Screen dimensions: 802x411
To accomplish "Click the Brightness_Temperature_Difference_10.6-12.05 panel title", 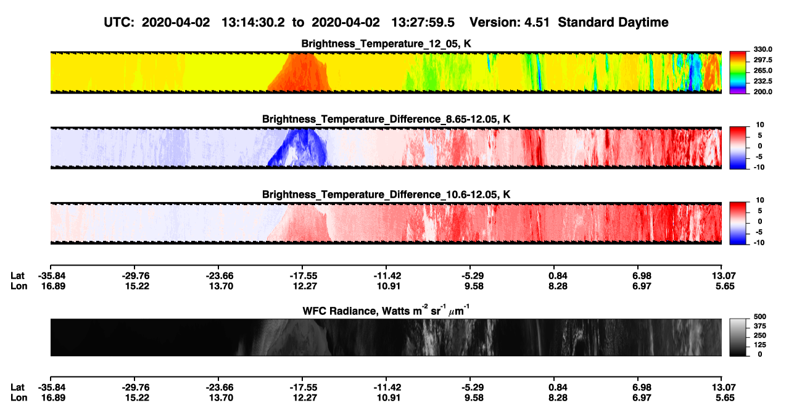I will click(x=386, y=195).
